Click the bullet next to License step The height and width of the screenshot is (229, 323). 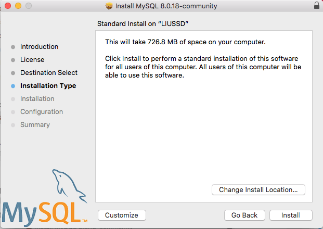pos(13,60)
